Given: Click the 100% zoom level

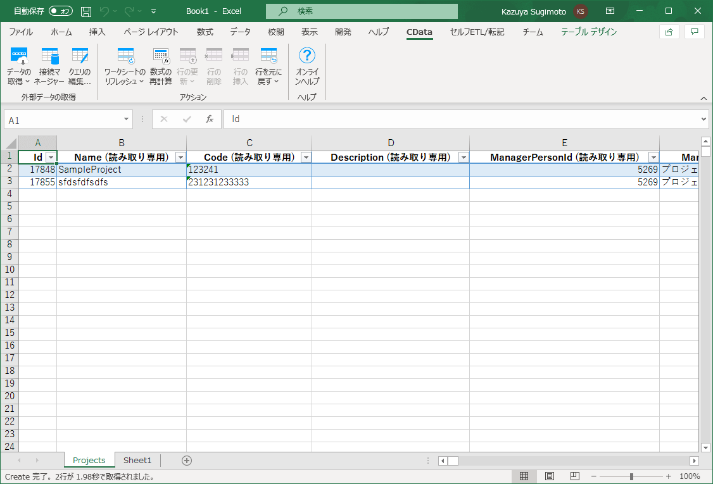Looking at the screenshot, I should pos(690,476).
